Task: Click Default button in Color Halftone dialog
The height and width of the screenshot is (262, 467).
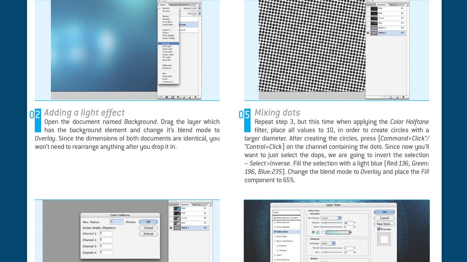Action: 148,234
